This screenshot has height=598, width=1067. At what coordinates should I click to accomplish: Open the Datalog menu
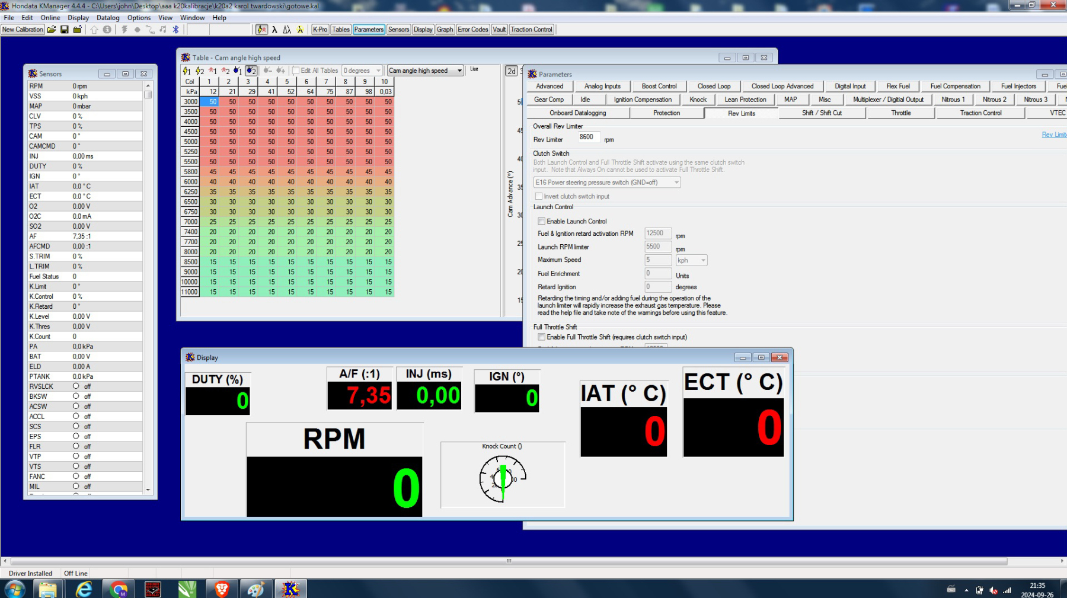pyautogui.click(x=108, y=18)
